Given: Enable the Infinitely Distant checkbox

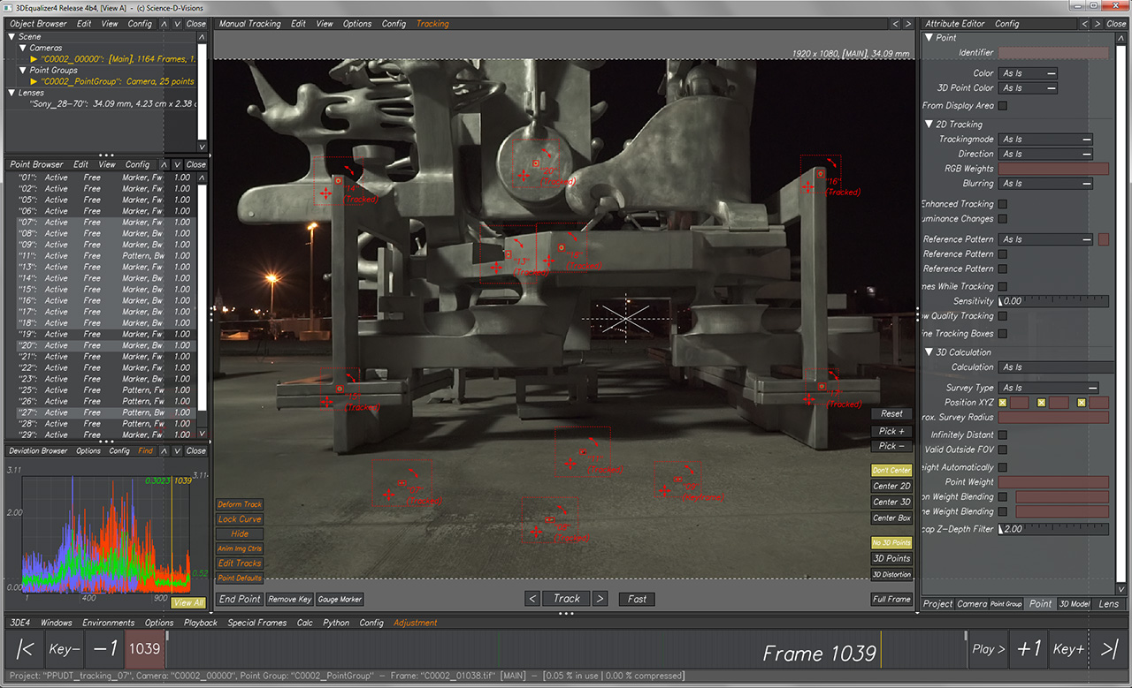Looking at the screenshot, I should pyautogui.click(x=1003, y=435).
